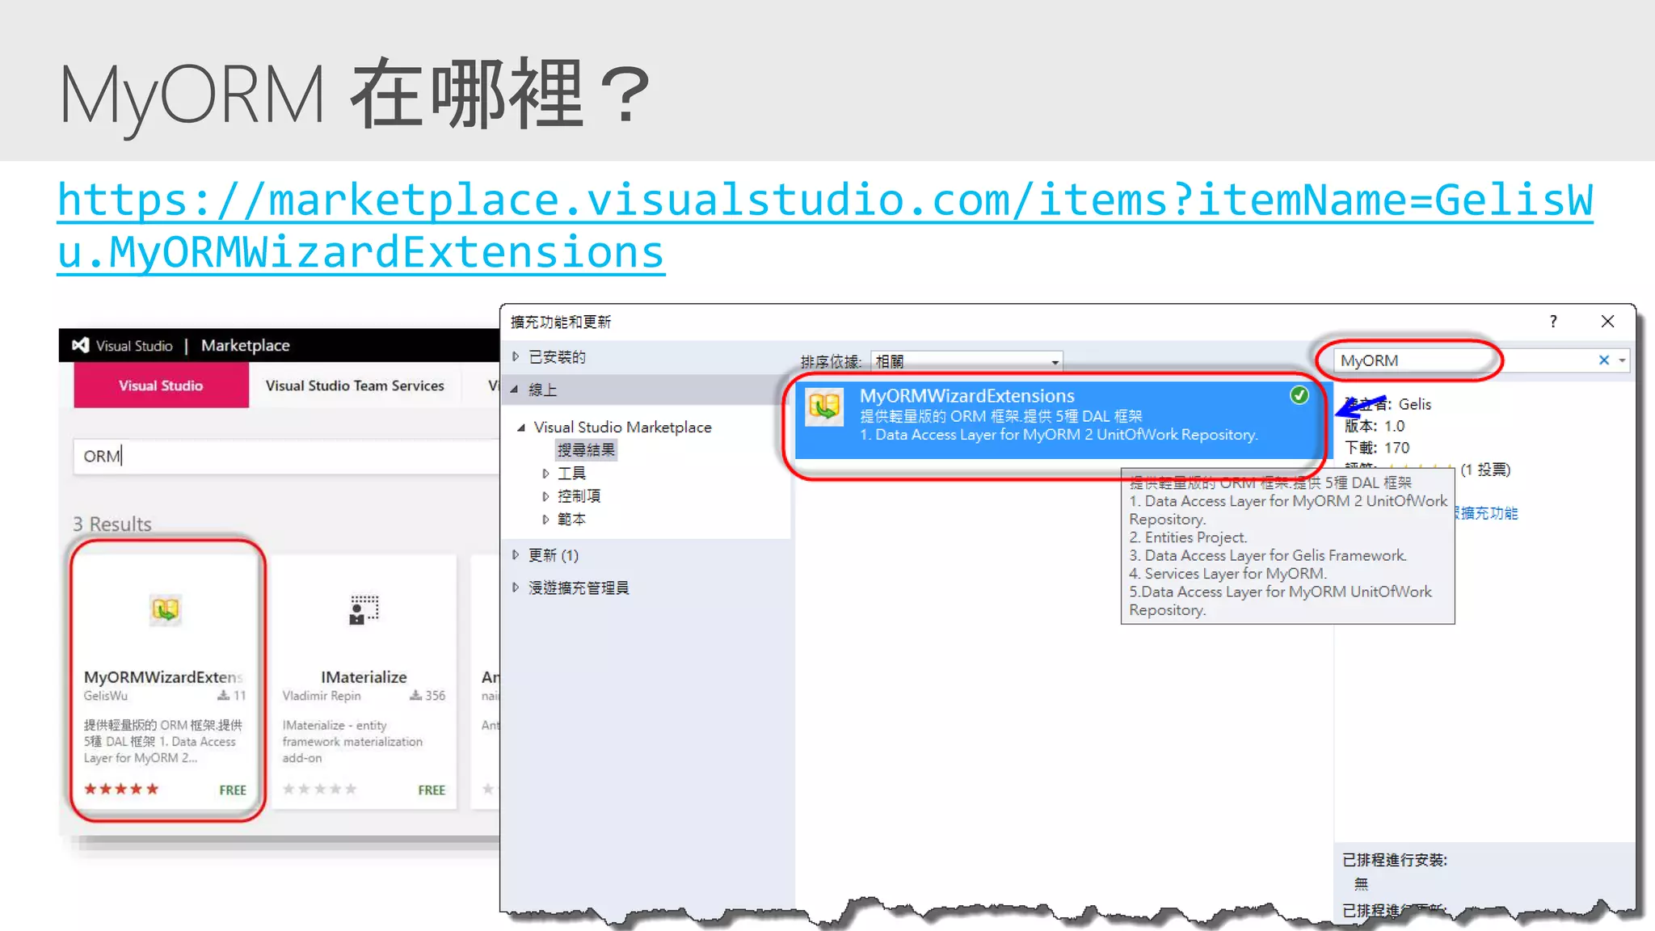Expand the 漫遊擴充管理員 section
1655x931 pixels.
click(x=516, y=588)
